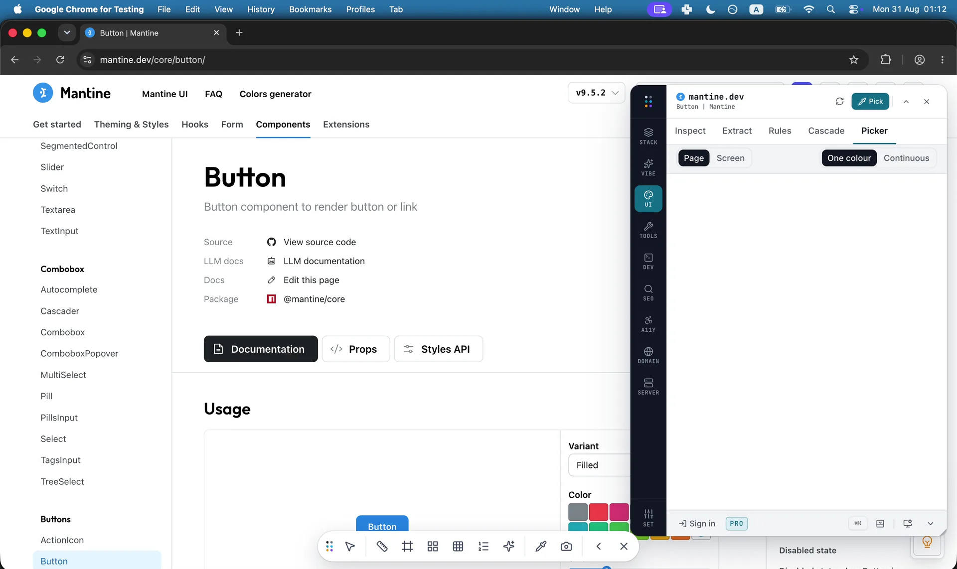
Task: Open the Stack section in the extension sidebar
Action: (x=648, y=136)
